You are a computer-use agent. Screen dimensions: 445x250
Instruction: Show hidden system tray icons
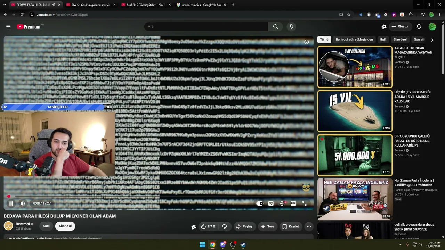pos(400,244)
